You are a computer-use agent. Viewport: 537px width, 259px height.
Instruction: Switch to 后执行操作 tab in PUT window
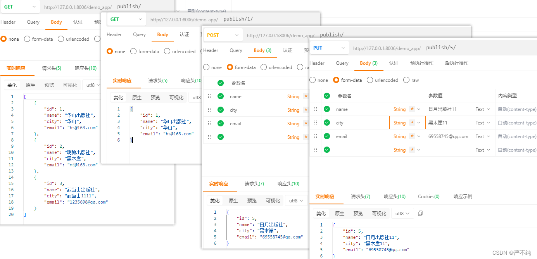[x=457, y=63]
